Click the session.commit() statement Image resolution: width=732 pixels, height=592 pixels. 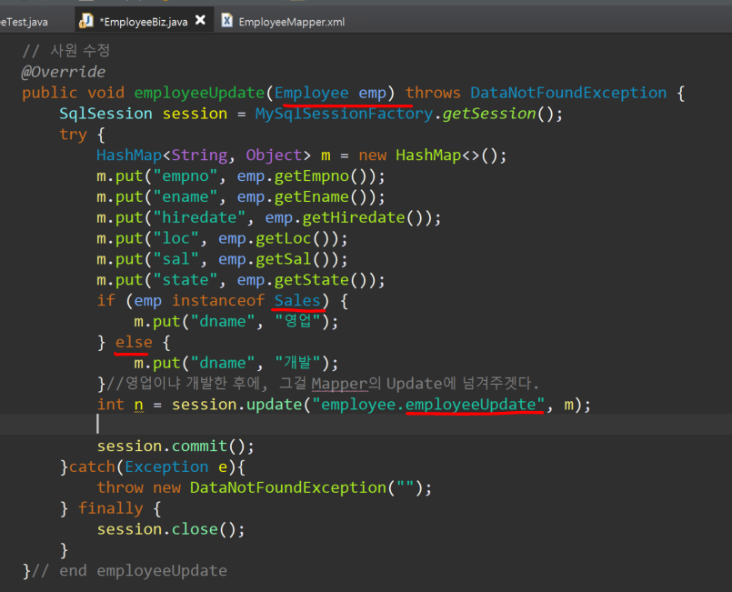point(175,447)
